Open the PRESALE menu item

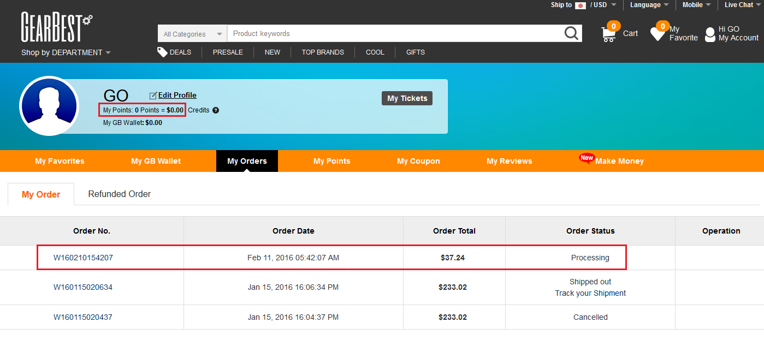coord(228,52)
